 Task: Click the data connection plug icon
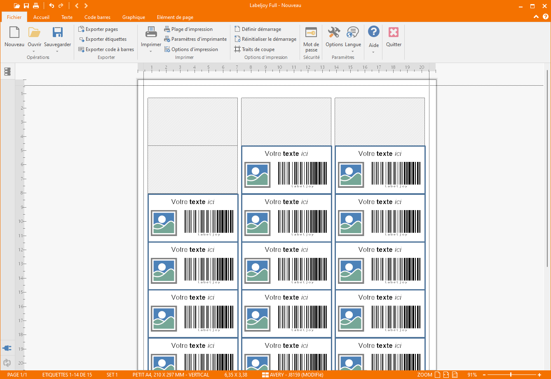(7, 348)
